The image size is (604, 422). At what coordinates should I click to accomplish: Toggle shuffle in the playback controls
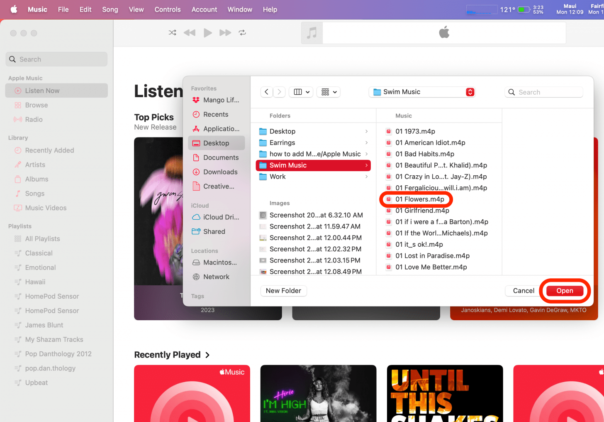pos(172,33)
